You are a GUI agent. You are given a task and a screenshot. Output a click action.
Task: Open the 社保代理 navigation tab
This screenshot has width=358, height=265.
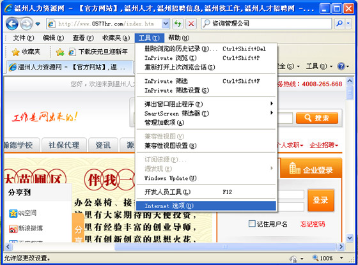pyautogui.click(x=64, y=145)
